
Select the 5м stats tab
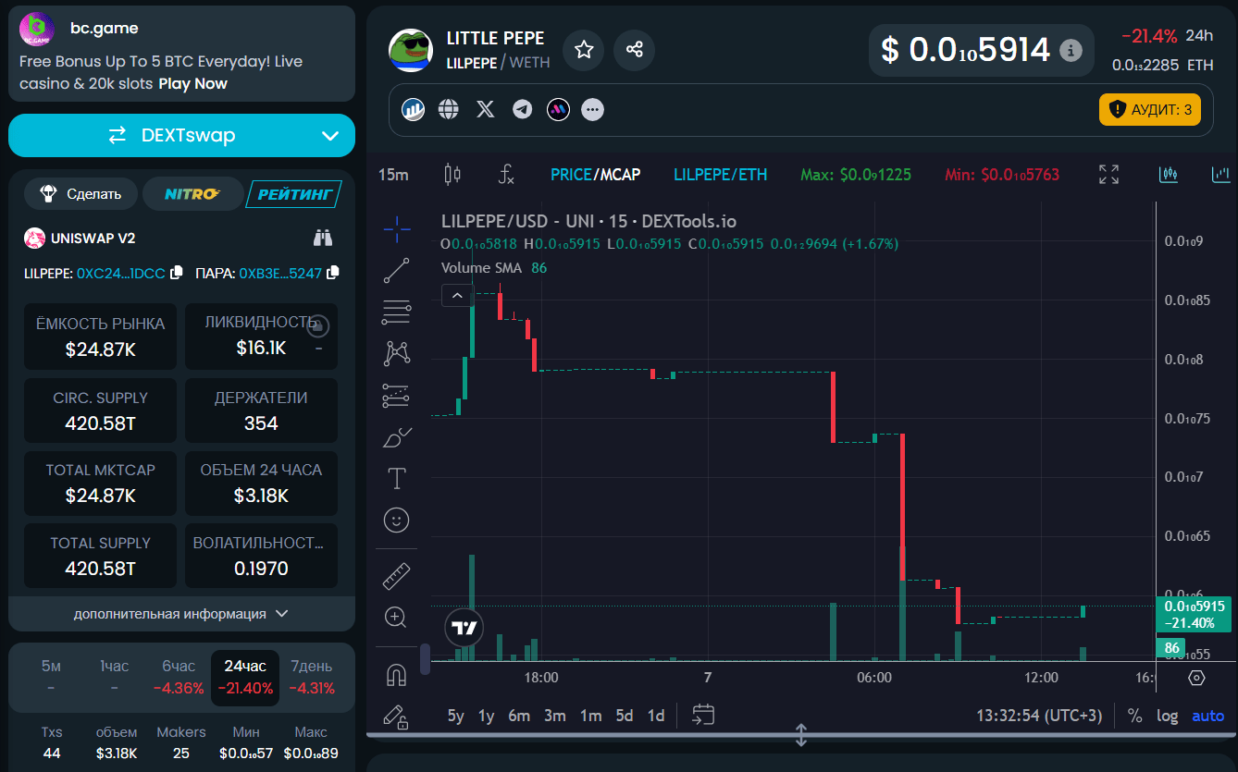point(52,677)
